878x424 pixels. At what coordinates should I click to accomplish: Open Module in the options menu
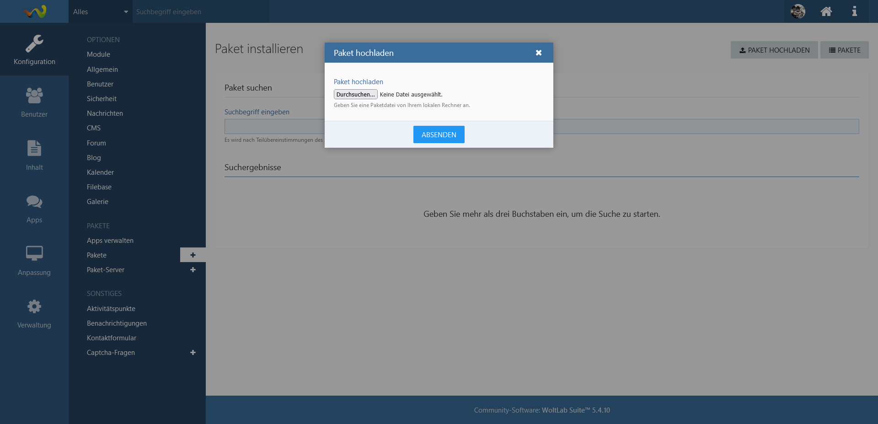(x=98, y=54)
